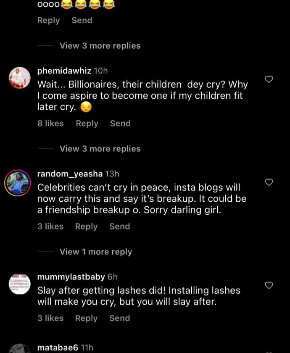
Task: Reply to random_yeasha's comment
Action: point(86,227)
